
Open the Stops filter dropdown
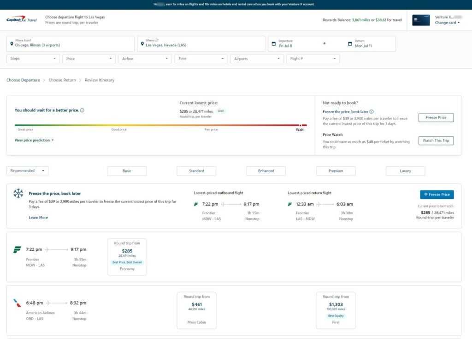coord(32,58)
